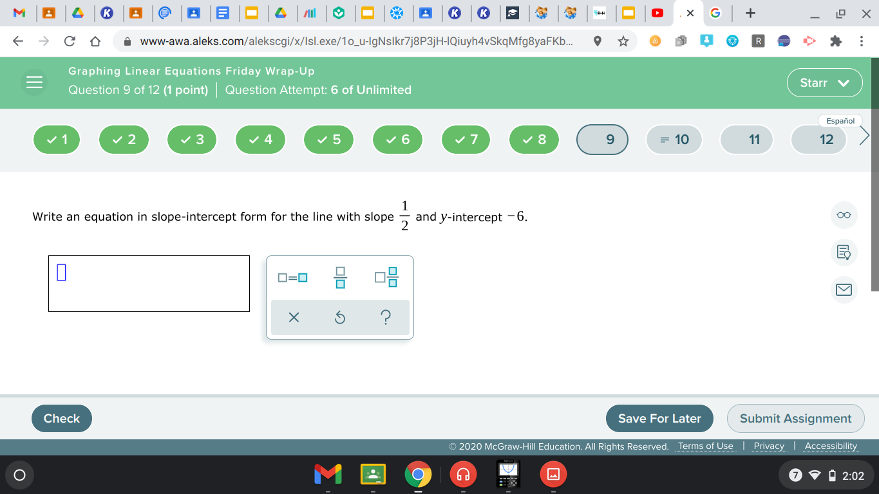879x494 pixels.
Task: Open the message envelope icon
Action: [x=844, y=290]
